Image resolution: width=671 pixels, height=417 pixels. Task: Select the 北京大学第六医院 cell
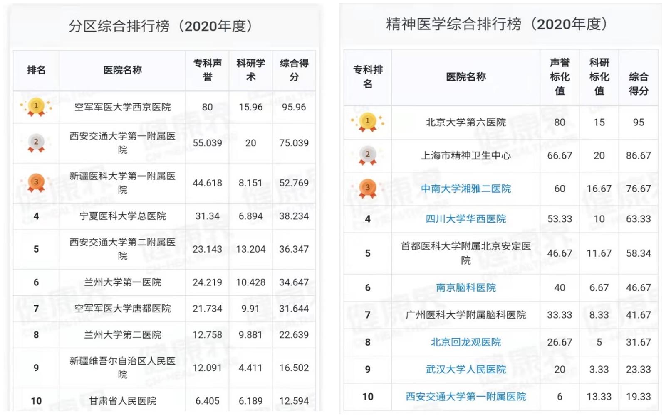(466, 123)
